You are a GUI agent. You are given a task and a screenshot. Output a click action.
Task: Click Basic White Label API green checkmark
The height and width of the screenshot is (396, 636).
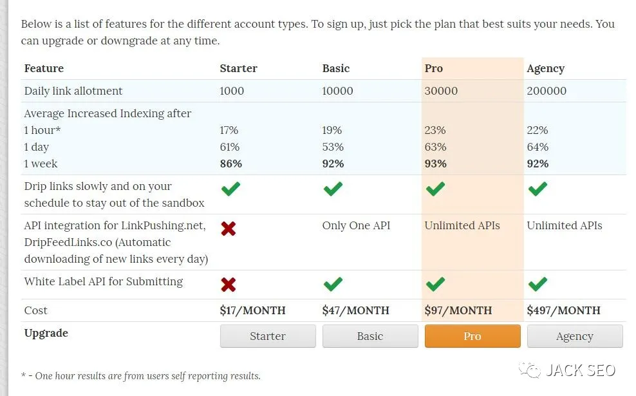[333, 284]
